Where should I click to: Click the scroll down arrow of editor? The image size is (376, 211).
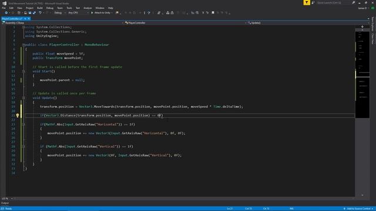click(362, 195)
